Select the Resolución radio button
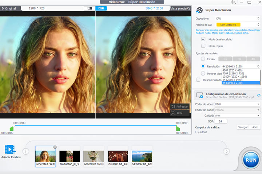This screenshot has width=262, height=174. (x=203, y=66)
